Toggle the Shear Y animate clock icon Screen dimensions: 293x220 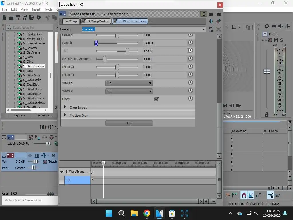(190, 75)
